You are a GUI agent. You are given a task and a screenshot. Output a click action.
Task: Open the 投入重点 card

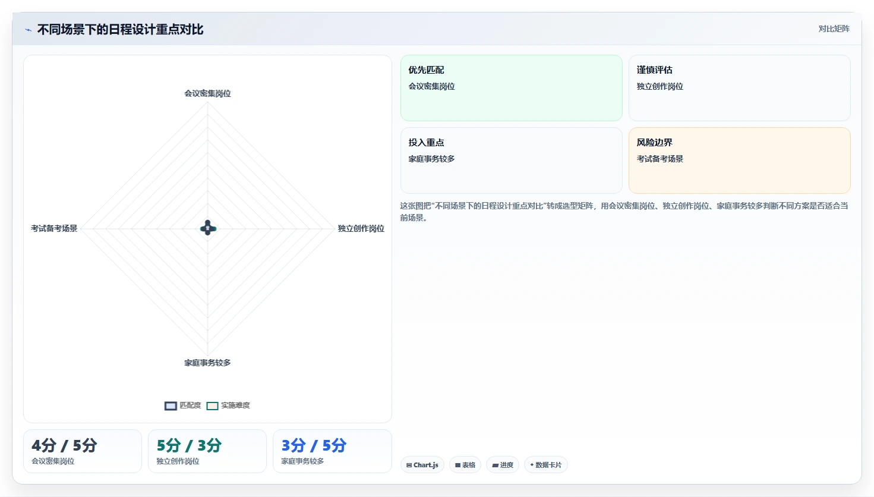[x=512, y=161]
